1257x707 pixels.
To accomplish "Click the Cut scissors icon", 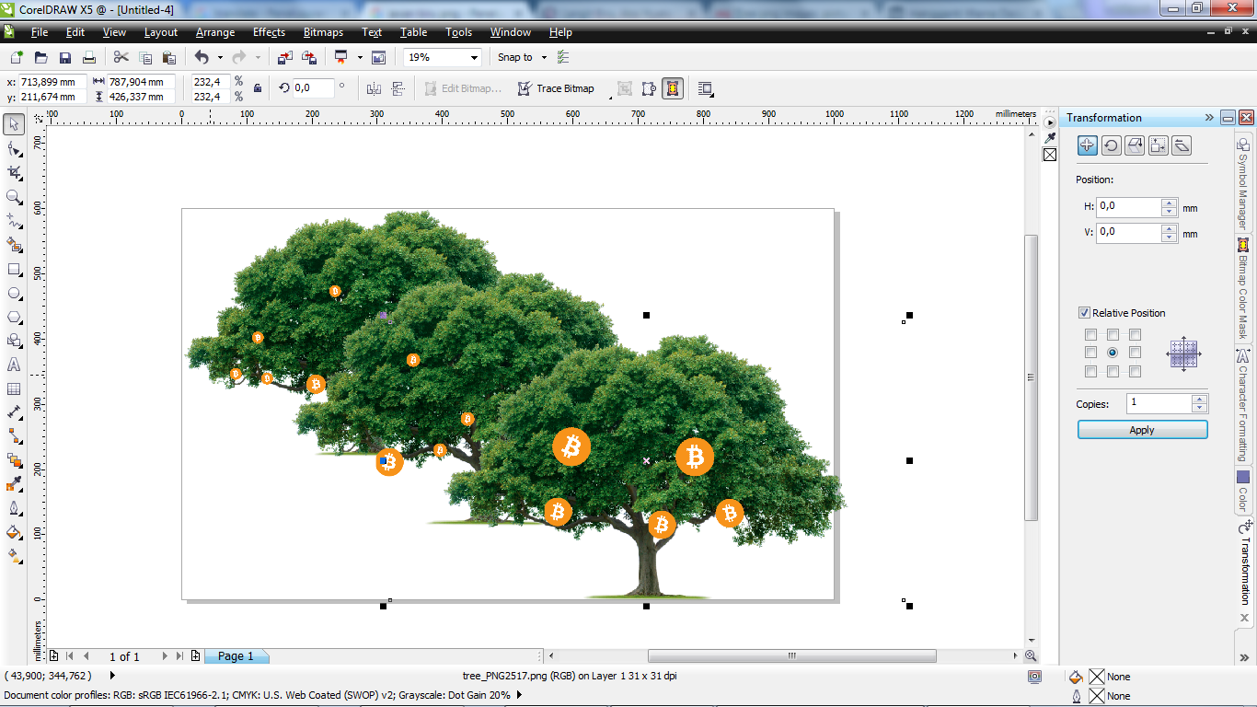I will pyautogui.click(x=121, y=57).
